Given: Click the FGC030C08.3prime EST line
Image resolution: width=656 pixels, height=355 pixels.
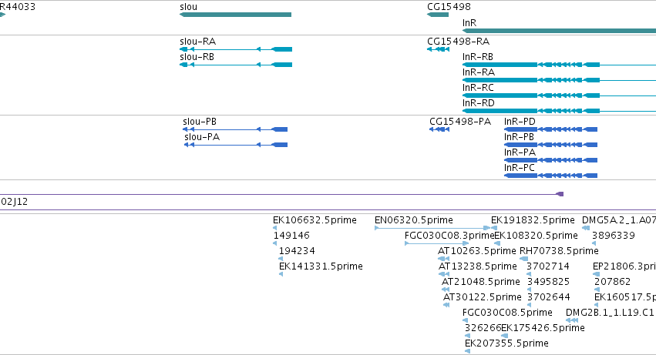Looking at the screenshot, I should coord(437,243).
